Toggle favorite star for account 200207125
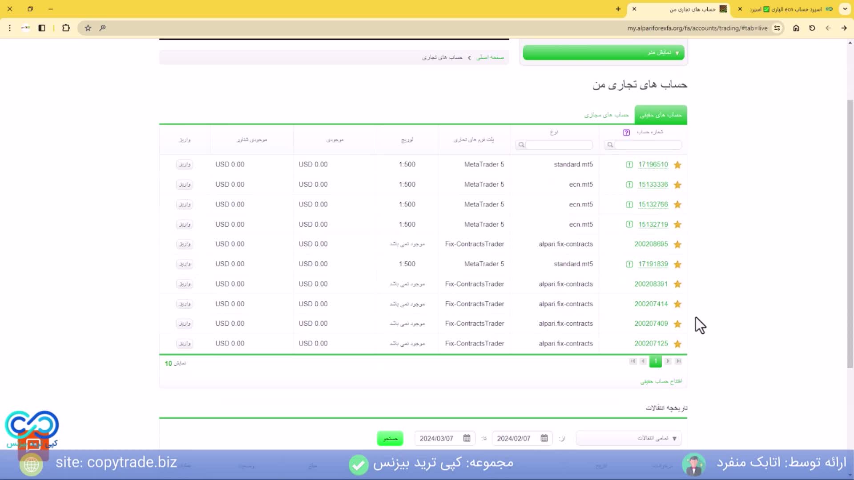This screenshot has height=480, width=854. point(677,344)
